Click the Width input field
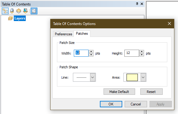This screenshot has width=178, height=114. pyautogui.click(x=81, y=53)
